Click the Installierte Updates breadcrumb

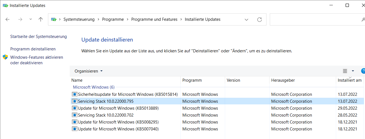[203, 19]
